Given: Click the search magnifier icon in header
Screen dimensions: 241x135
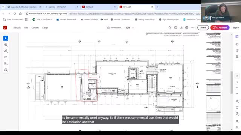Looking at the screenshot, I should [170, 27].
